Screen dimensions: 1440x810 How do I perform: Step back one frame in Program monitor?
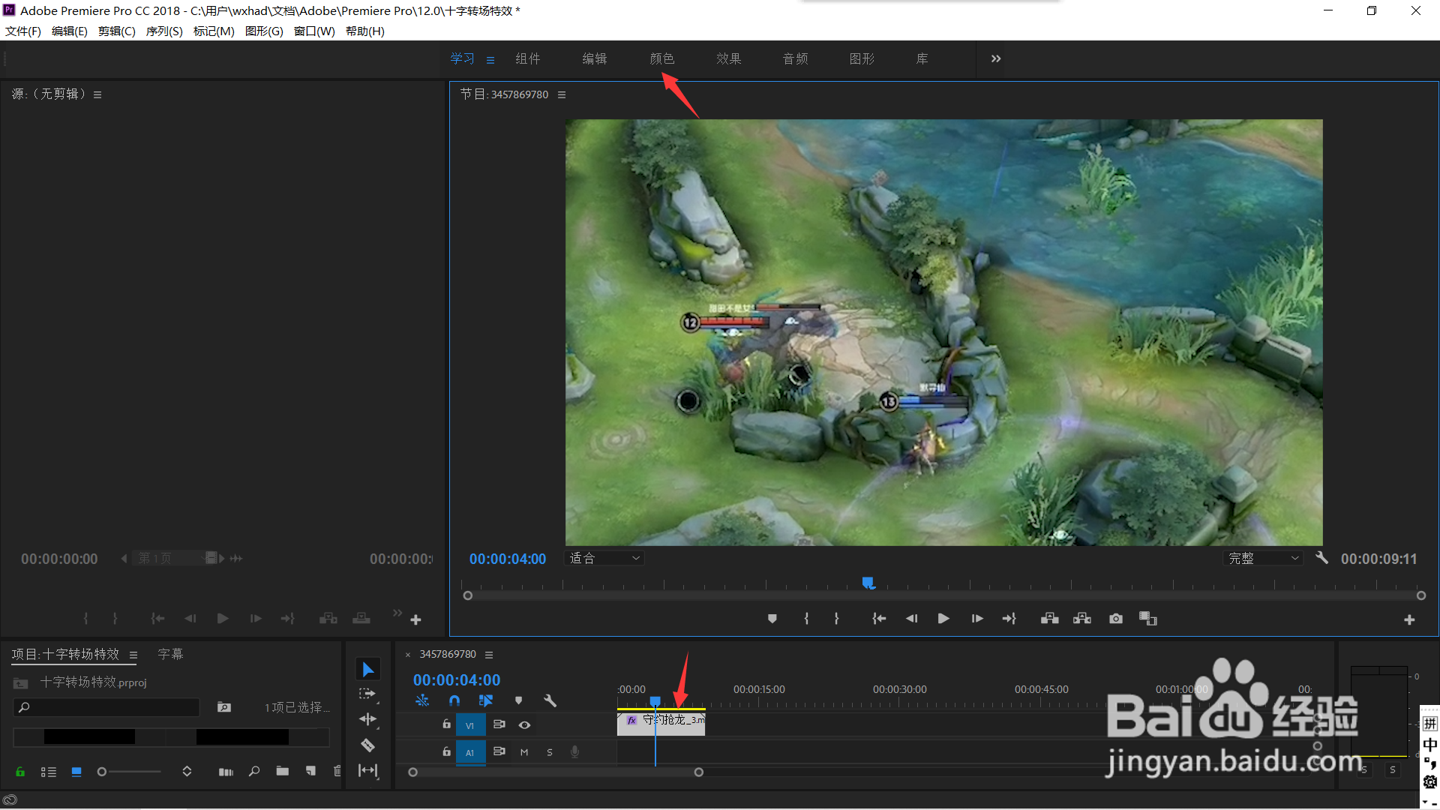[911, 619]
